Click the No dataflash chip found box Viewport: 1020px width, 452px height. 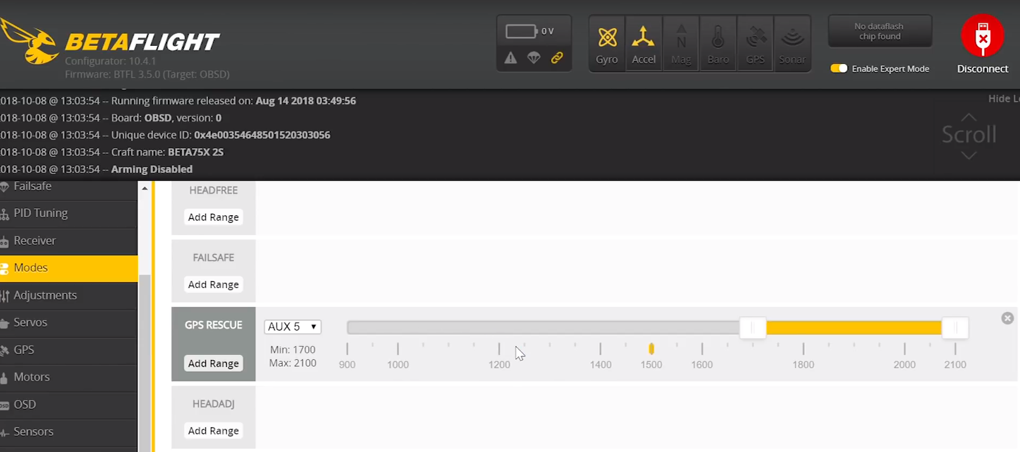pyautogui.click(x=880, y=31)
